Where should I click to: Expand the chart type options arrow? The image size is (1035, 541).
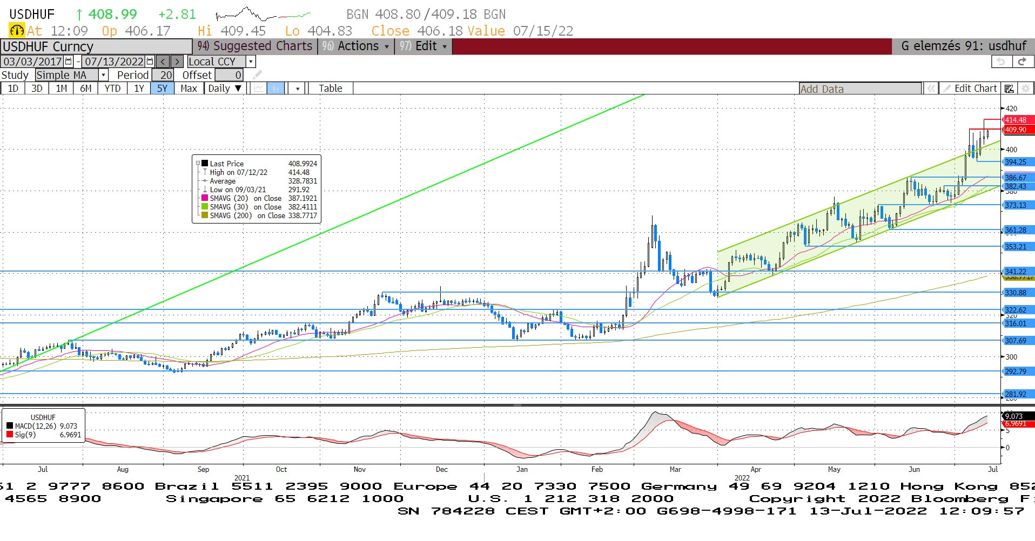(297, 89)
